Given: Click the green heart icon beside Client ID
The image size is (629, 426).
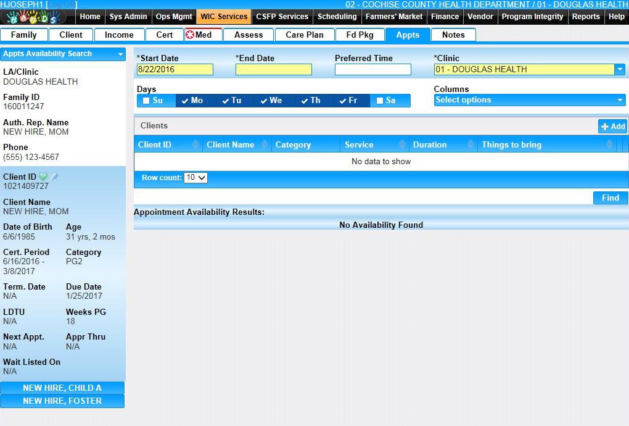Looking at the screenshot, I should [x=43, y=177].
